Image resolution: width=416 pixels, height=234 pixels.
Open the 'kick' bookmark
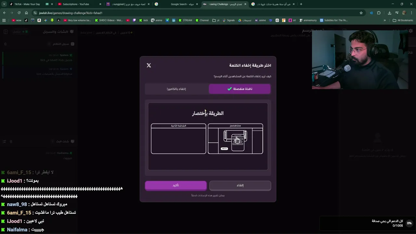[x=143, y=20]
